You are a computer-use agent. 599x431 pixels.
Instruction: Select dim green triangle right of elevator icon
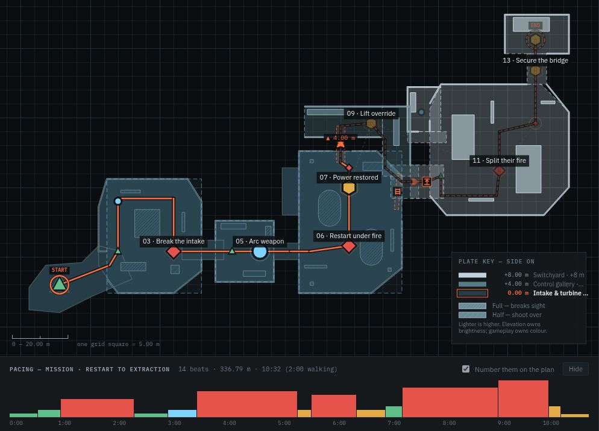[x=441, y=176]
